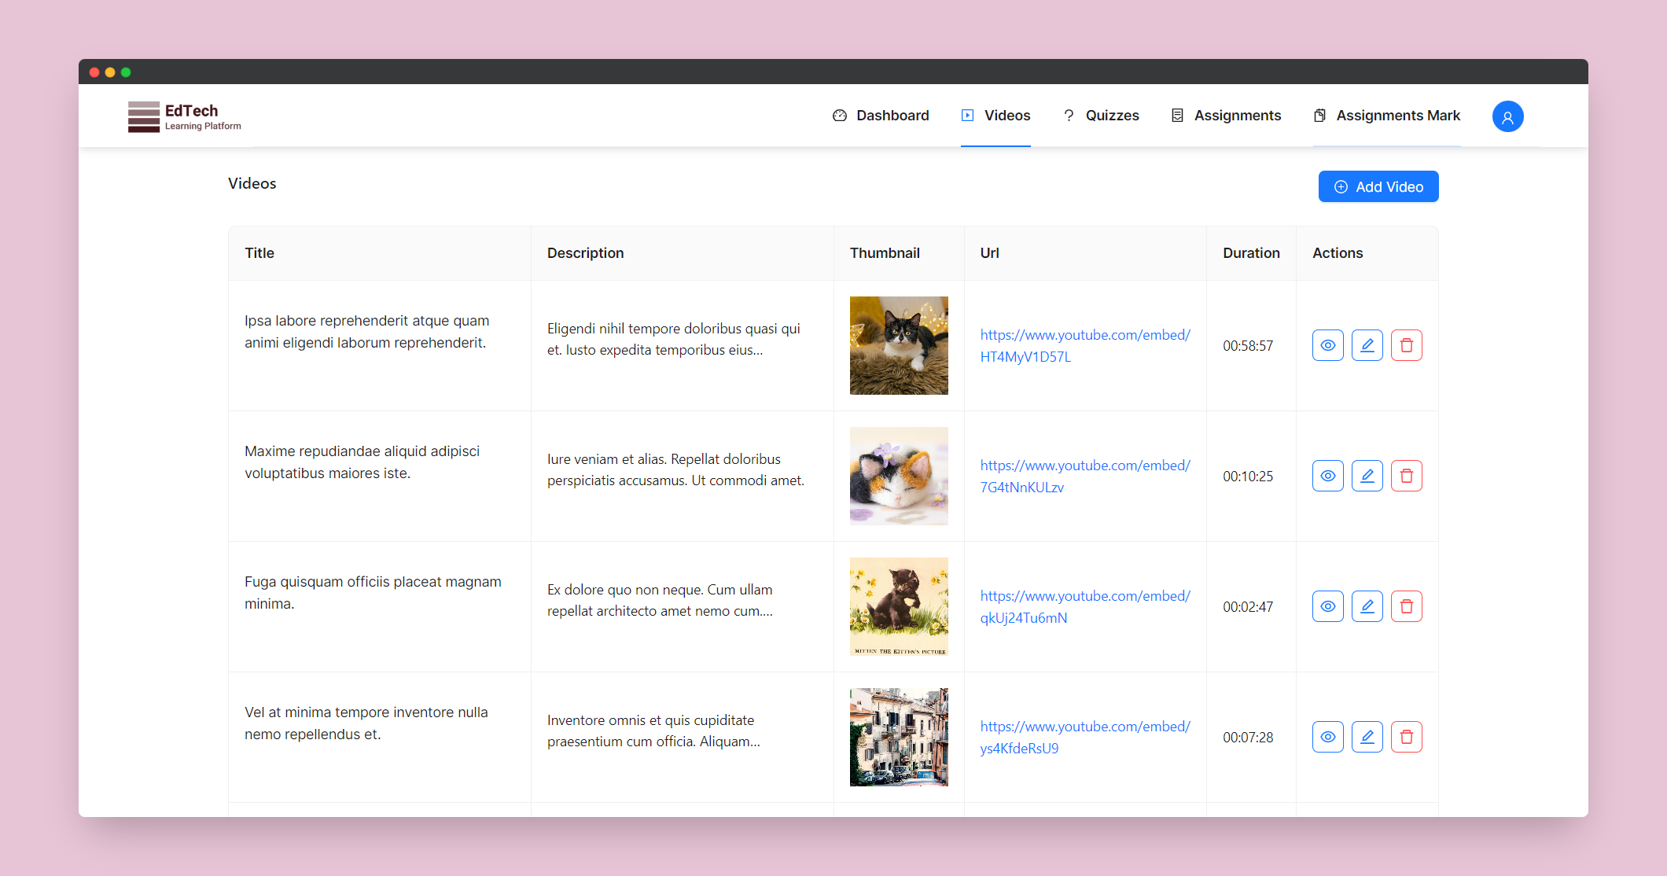Screen dimensions: 1667x876
Task: Open the HT4MyV1D57L YouTube embed link
Action: [1084, 345]
